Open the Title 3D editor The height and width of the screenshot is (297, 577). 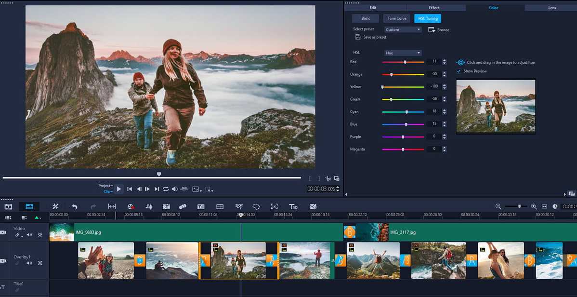click(x=293, y=206)
